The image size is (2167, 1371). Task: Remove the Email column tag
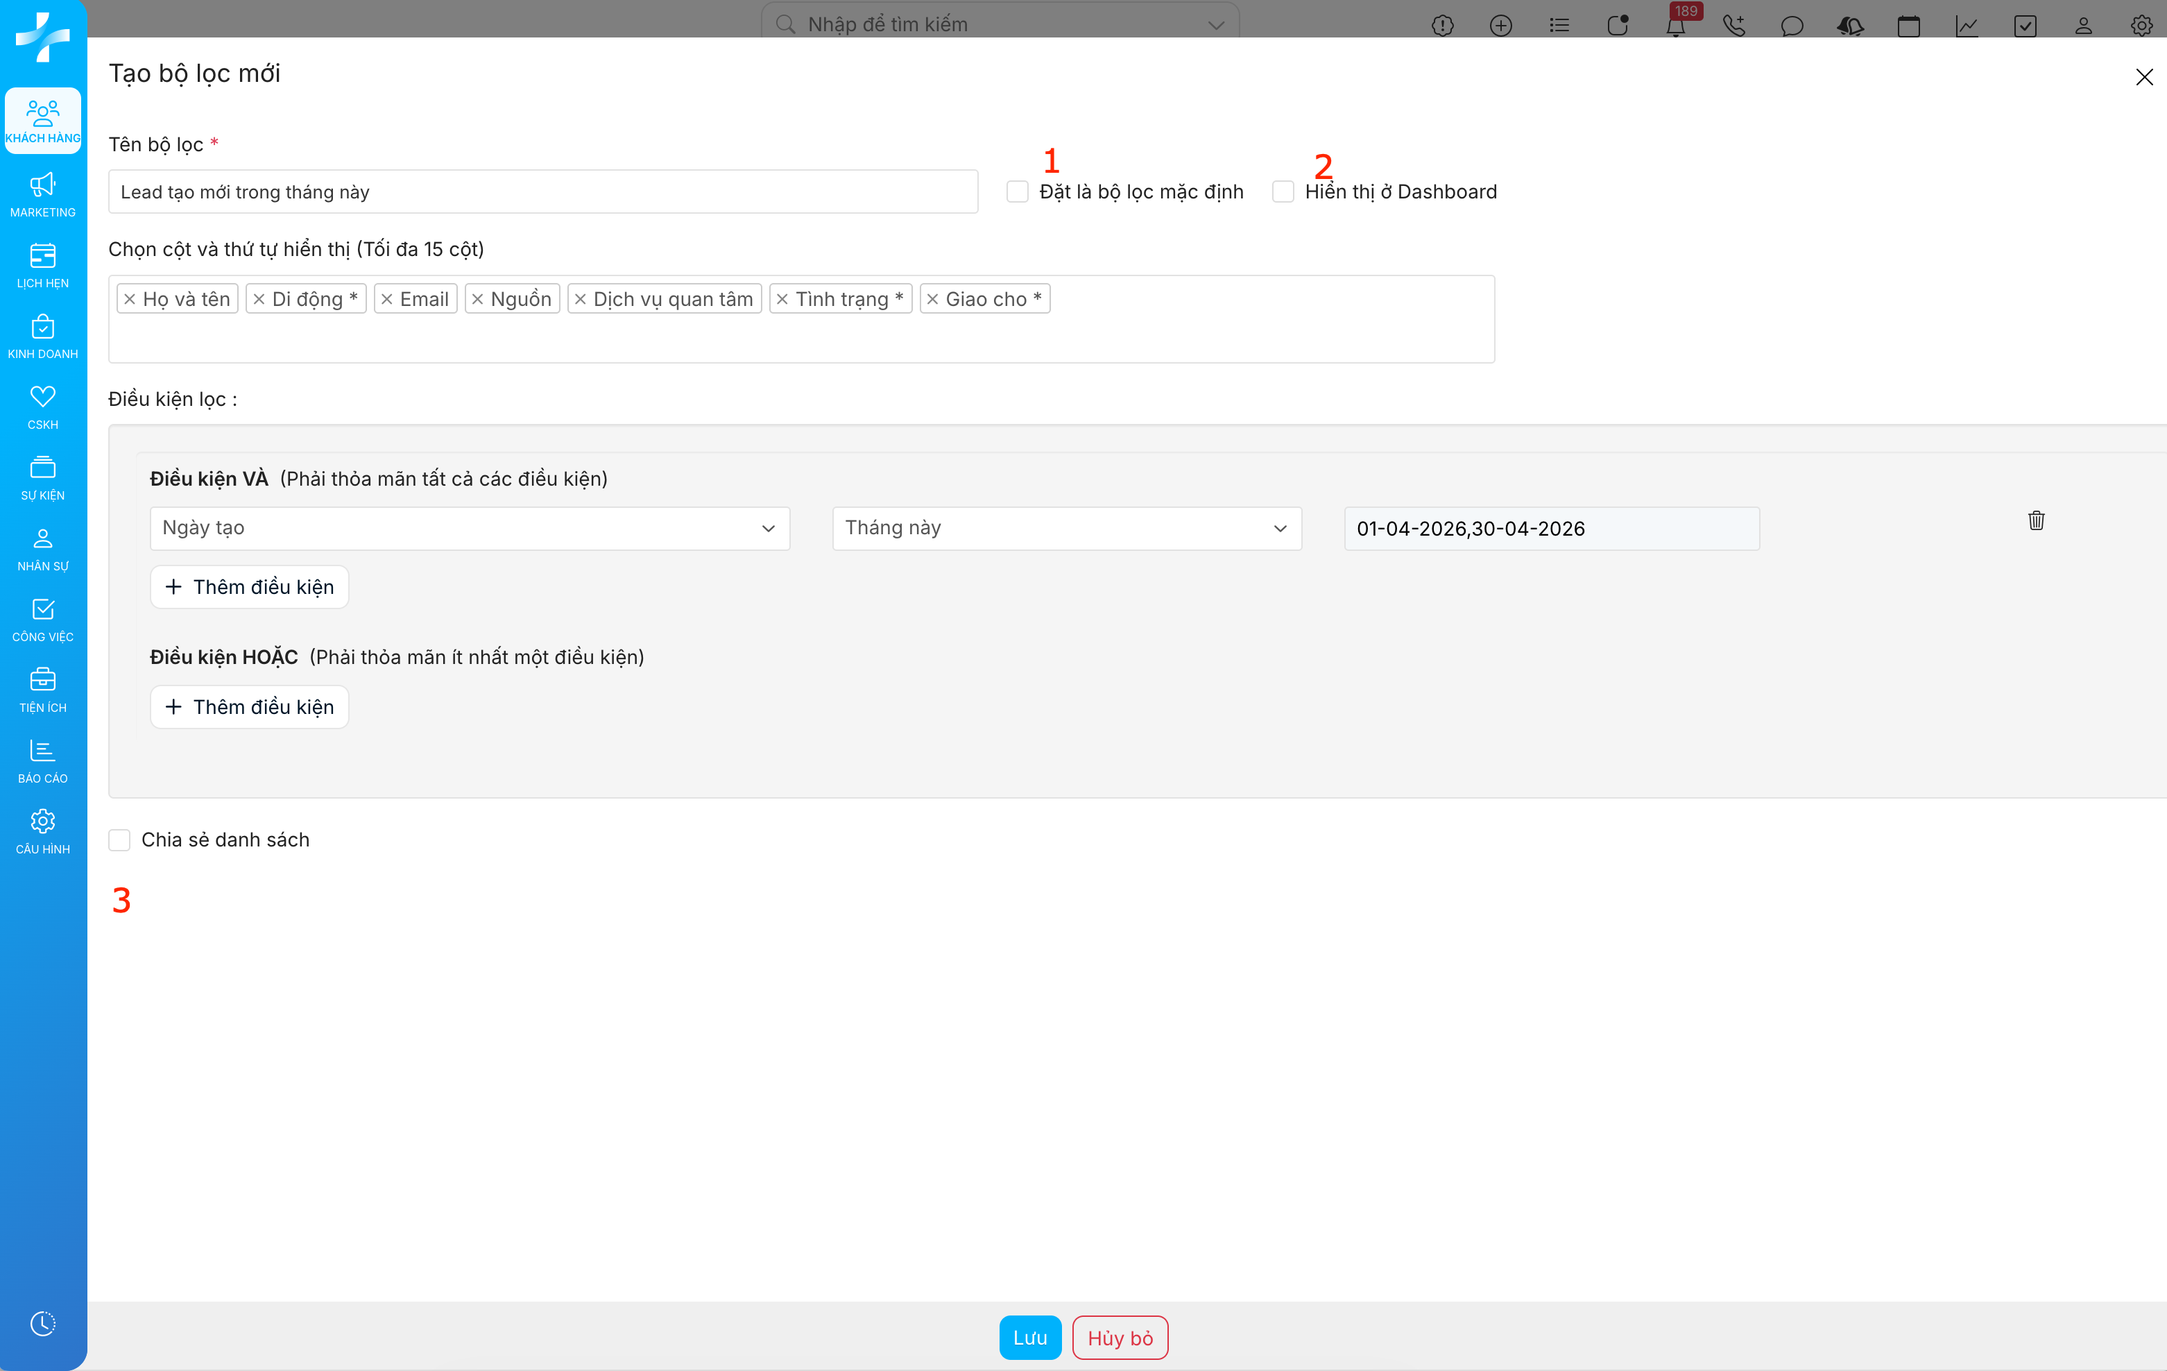pyautogui.click(x=387, y=300)
